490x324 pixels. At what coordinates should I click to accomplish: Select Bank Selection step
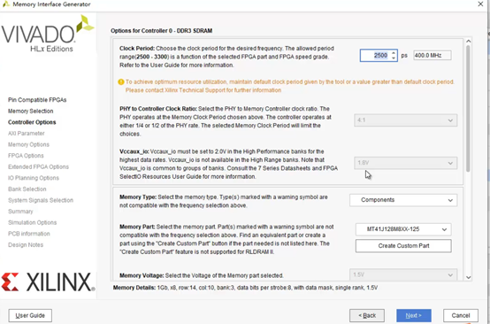(x=27, y=189)
